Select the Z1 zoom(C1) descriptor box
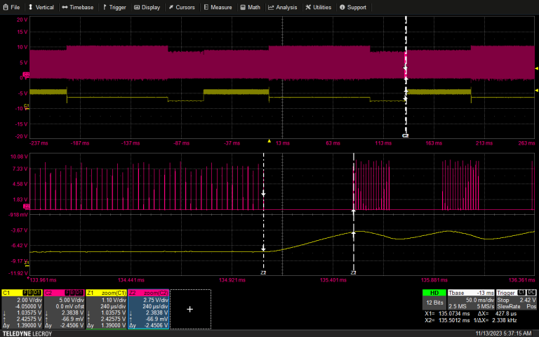Screen dimensions: 539x337 tap(106, 309)
